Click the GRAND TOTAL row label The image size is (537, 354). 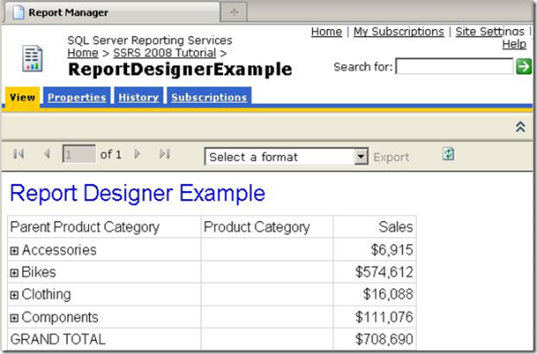tap(58, 340)
